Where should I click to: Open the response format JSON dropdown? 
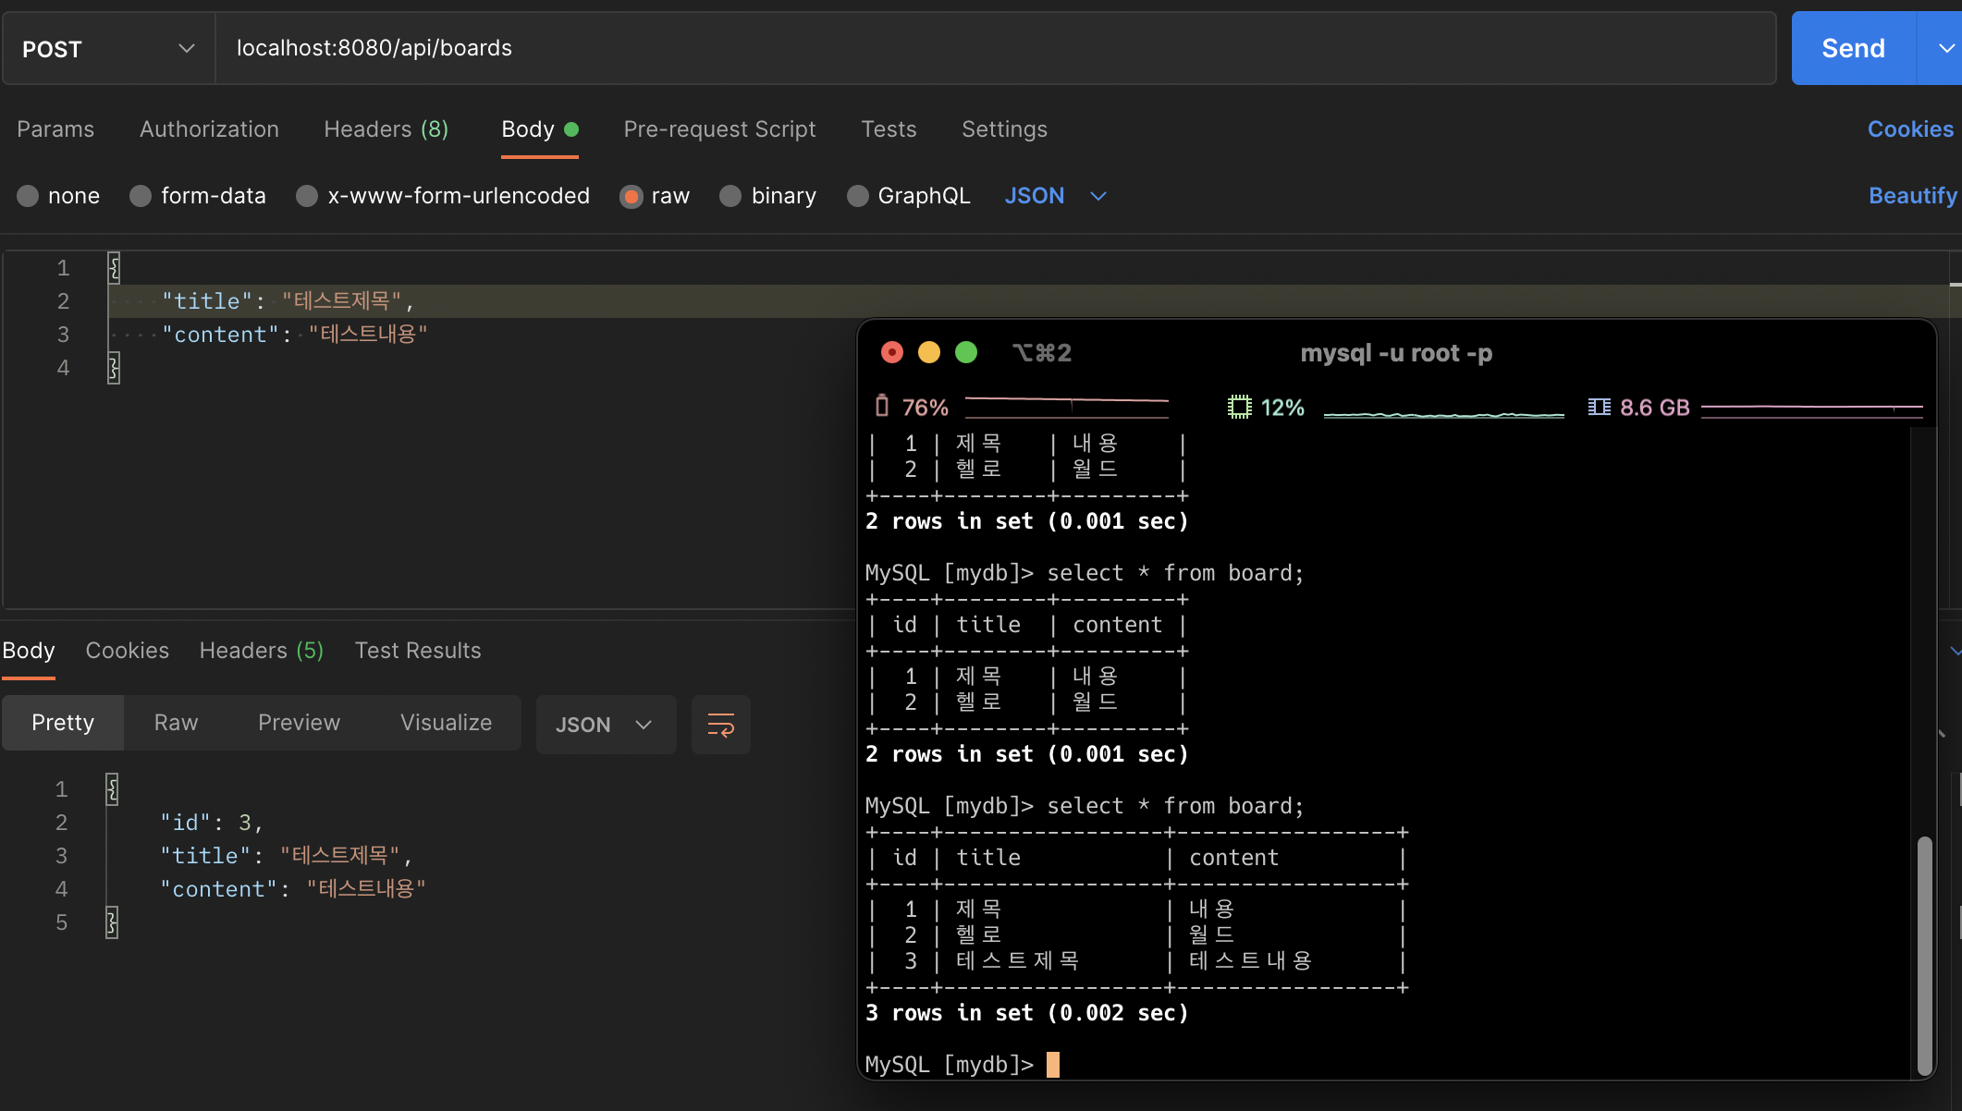pyautogui.click(x=605, y=725)
